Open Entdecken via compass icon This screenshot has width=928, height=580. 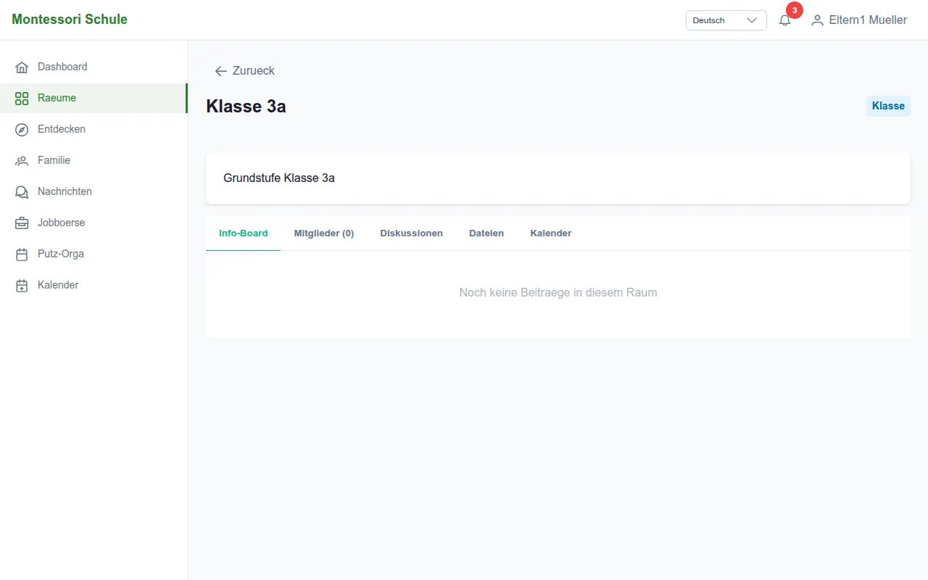click(x=22, y=129)
